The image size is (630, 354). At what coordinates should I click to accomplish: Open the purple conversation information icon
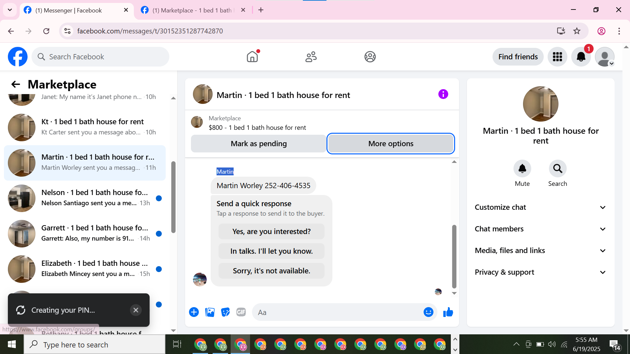pos(443,94)
